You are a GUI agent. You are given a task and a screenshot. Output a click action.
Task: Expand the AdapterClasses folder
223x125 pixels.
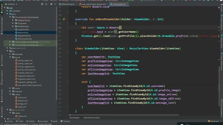pos(13,20)
